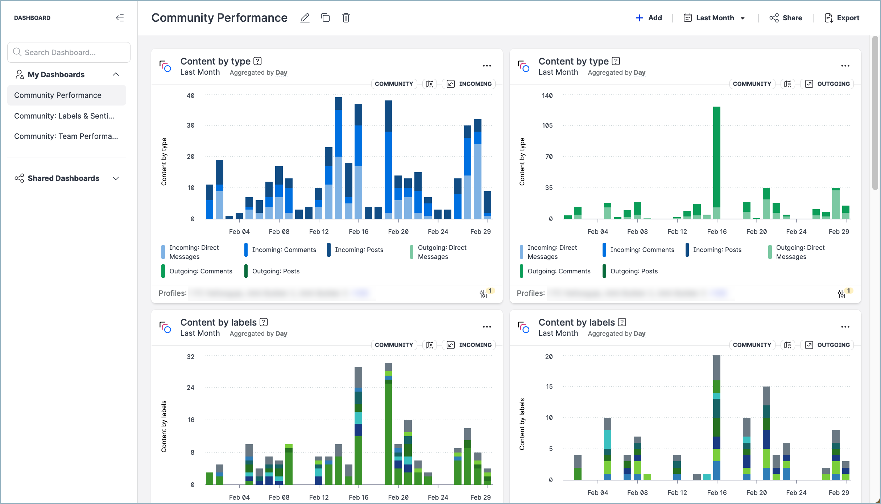This screenshot has height=504, width=881.
Task: Duplicate the dashboard using the copy icon
Action: click(325, 18)
